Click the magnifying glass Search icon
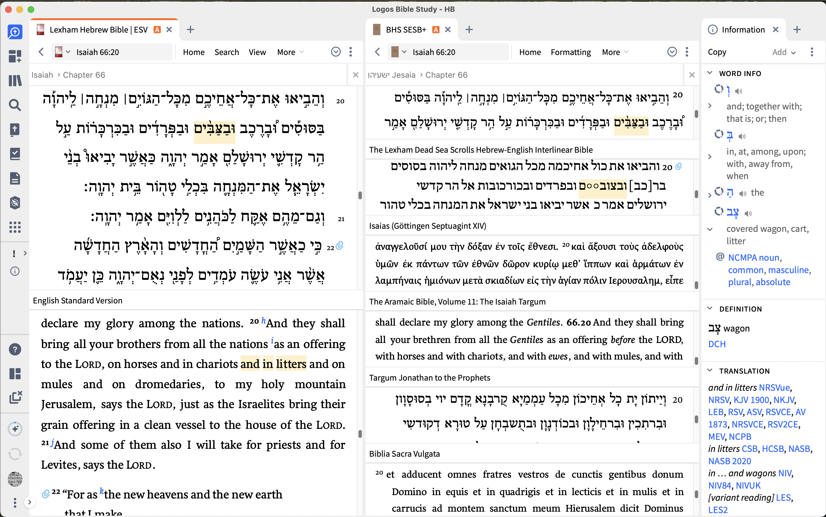Screen dimensions: 826x517 pos(15,105)
